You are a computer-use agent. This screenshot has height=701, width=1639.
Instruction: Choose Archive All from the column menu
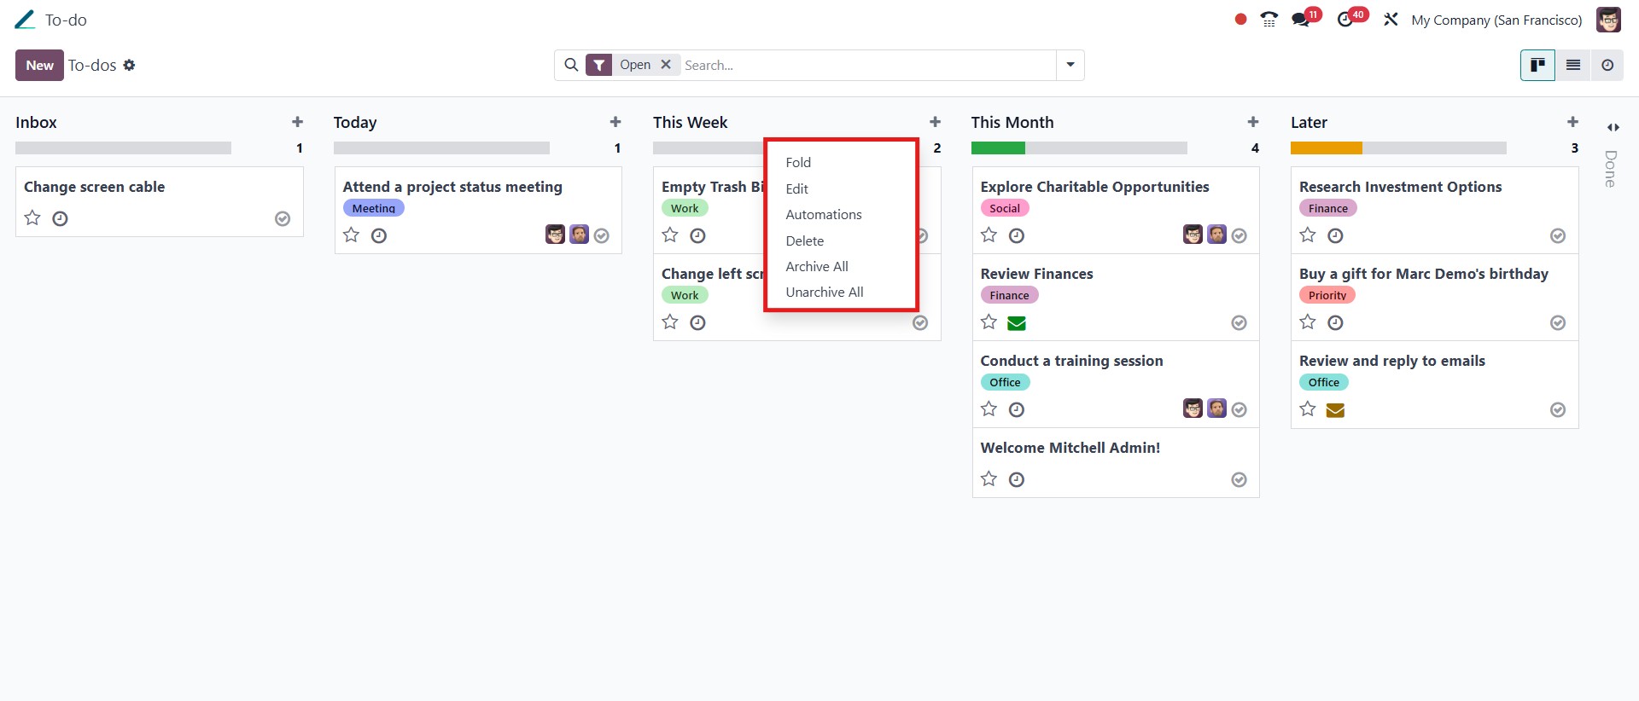(817, 267)
